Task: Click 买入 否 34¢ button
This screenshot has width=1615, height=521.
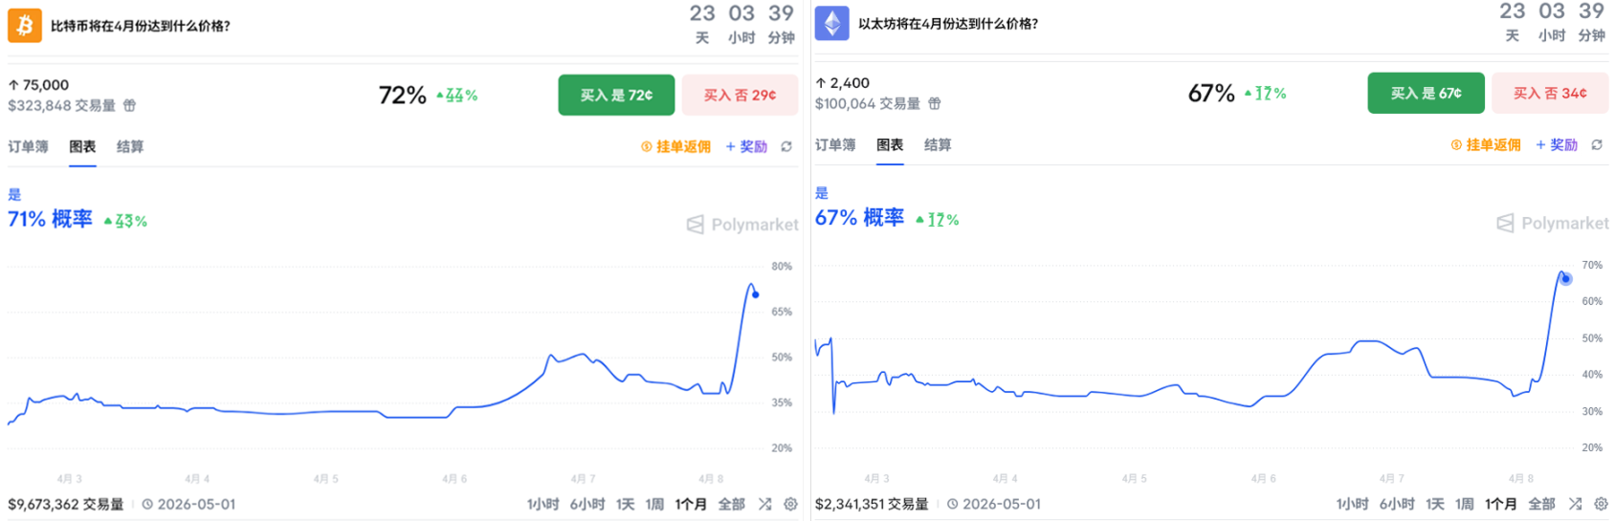Action: click(1550, 94)
